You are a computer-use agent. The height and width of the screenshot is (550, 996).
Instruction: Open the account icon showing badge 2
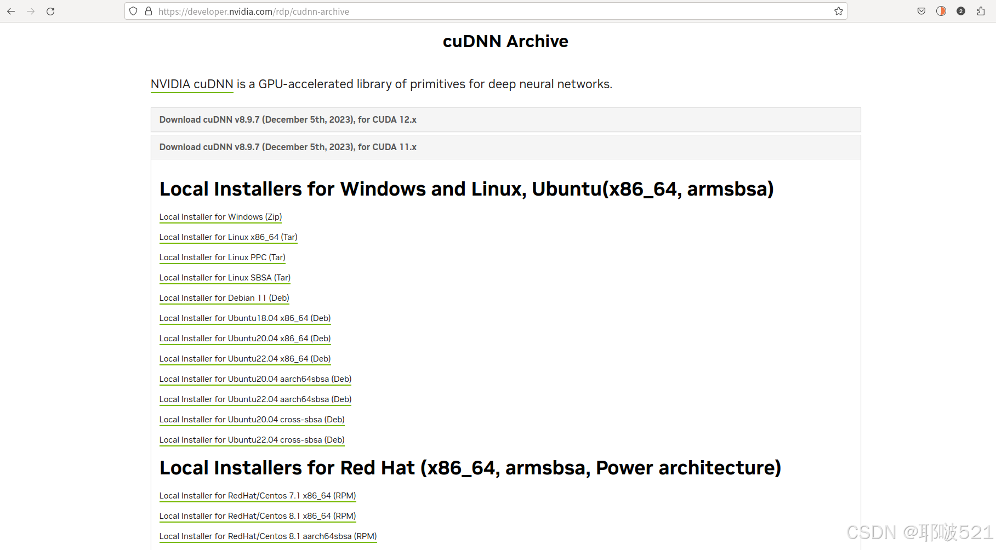[960, 11]
